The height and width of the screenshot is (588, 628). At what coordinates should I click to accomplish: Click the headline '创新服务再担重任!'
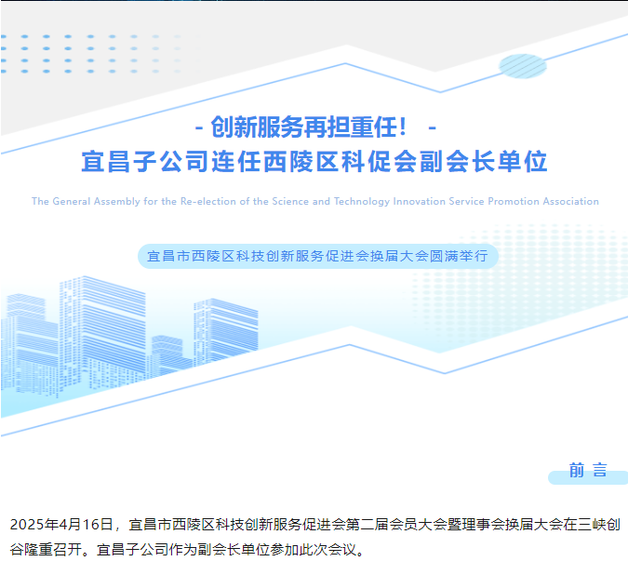tap(308, 127)
